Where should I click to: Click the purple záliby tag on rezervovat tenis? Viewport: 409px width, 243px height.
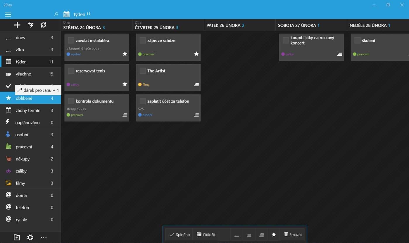pyautogui.click(x=73, y=84)
